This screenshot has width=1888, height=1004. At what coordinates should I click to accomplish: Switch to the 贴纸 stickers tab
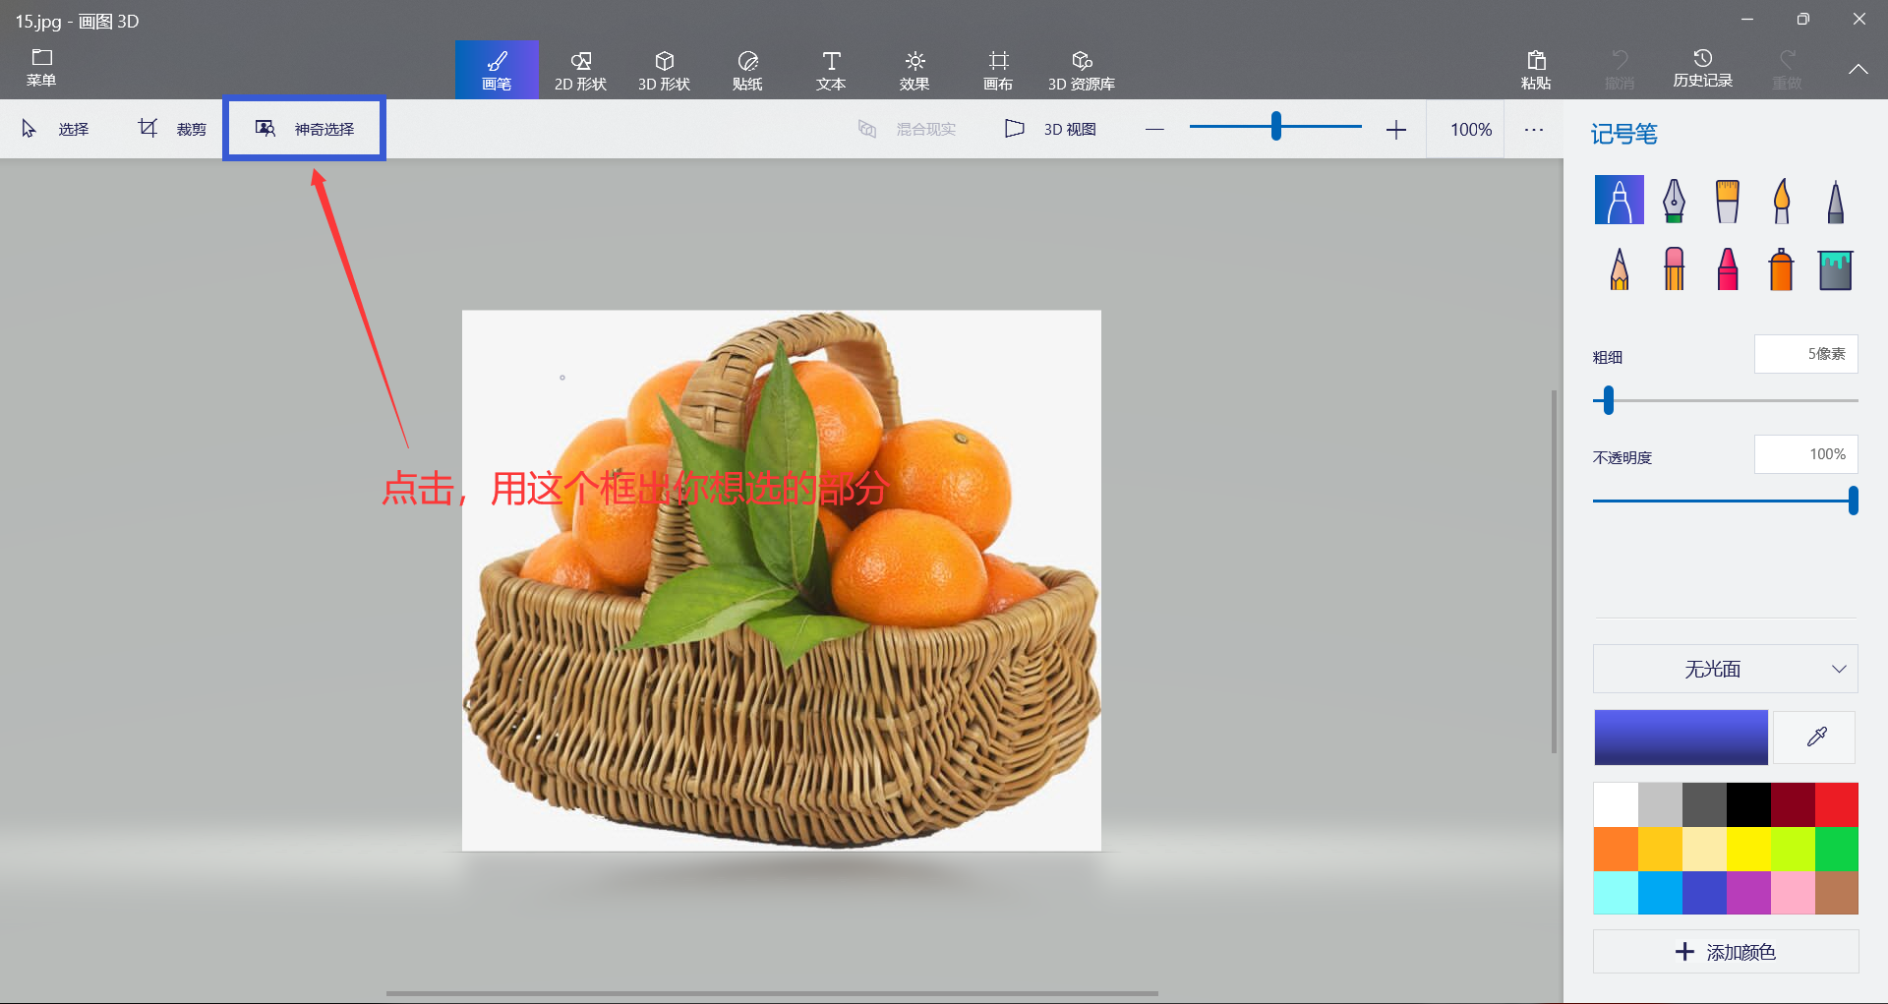[747, 70]
